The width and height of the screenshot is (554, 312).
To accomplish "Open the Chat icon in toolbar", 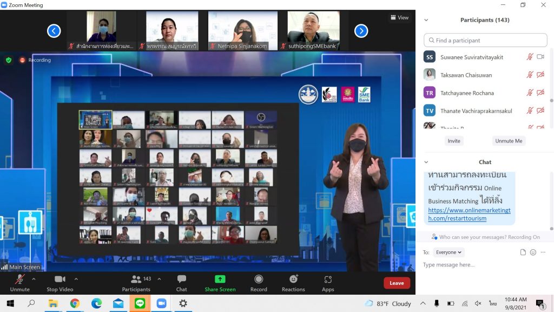I will (181, 279).
